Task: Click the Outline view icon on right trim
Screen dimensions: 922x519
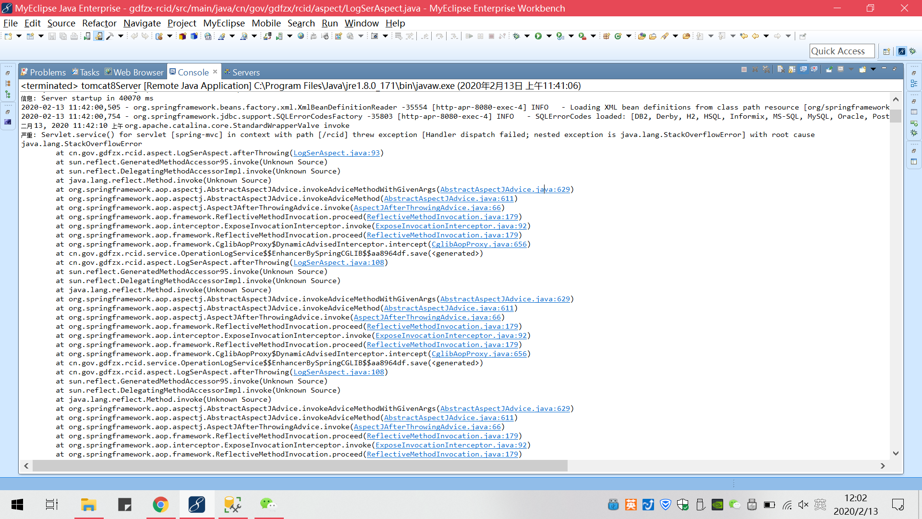Action: 914,84
